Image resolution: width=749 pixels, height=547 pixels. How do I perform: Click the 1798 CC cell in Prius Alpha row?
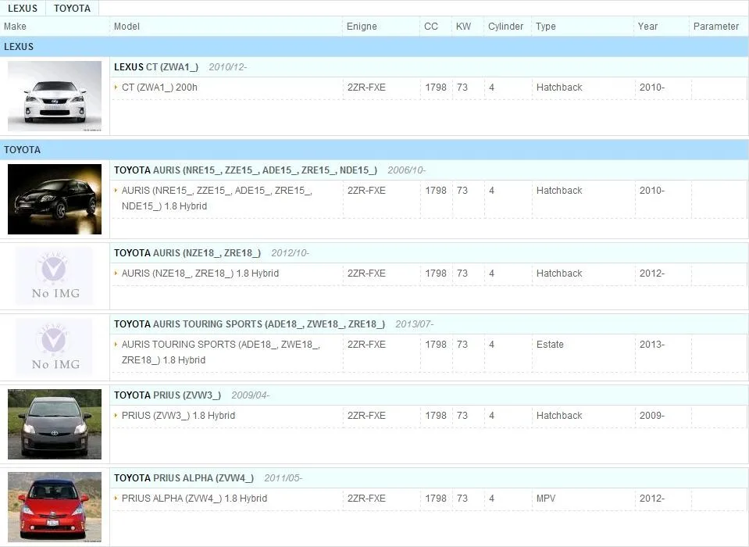[x=436, y=499]
